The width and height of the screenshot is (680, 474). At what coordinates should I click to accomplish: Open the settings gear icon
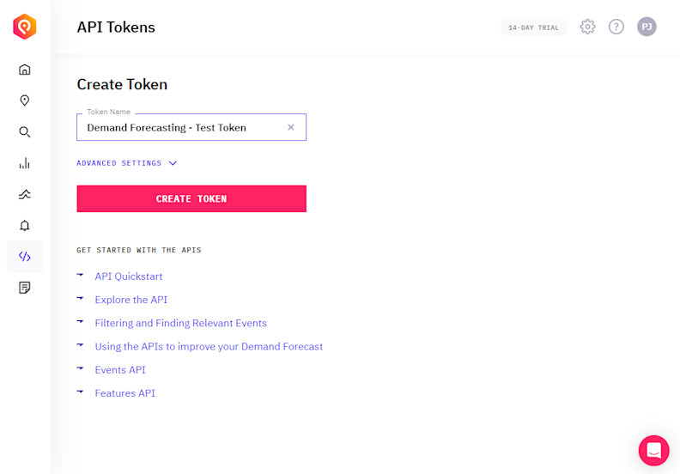tap(587, 27)
